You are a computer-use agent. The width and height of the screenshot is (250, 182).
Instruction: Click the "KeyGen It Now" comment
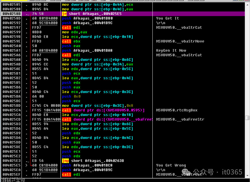(171, 51)
